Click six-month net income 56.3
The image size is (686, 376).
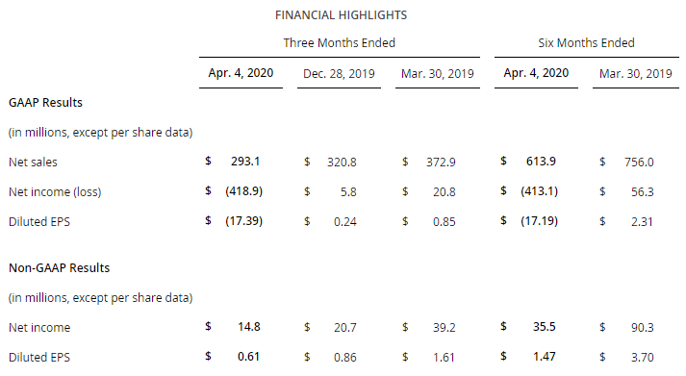coord(643,192)
